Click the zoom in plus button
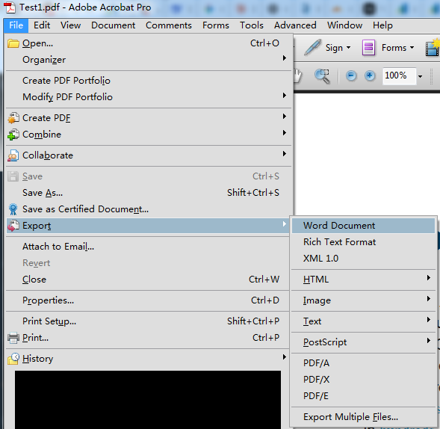Screen dimensions: 440x429 tap(370, 75)
